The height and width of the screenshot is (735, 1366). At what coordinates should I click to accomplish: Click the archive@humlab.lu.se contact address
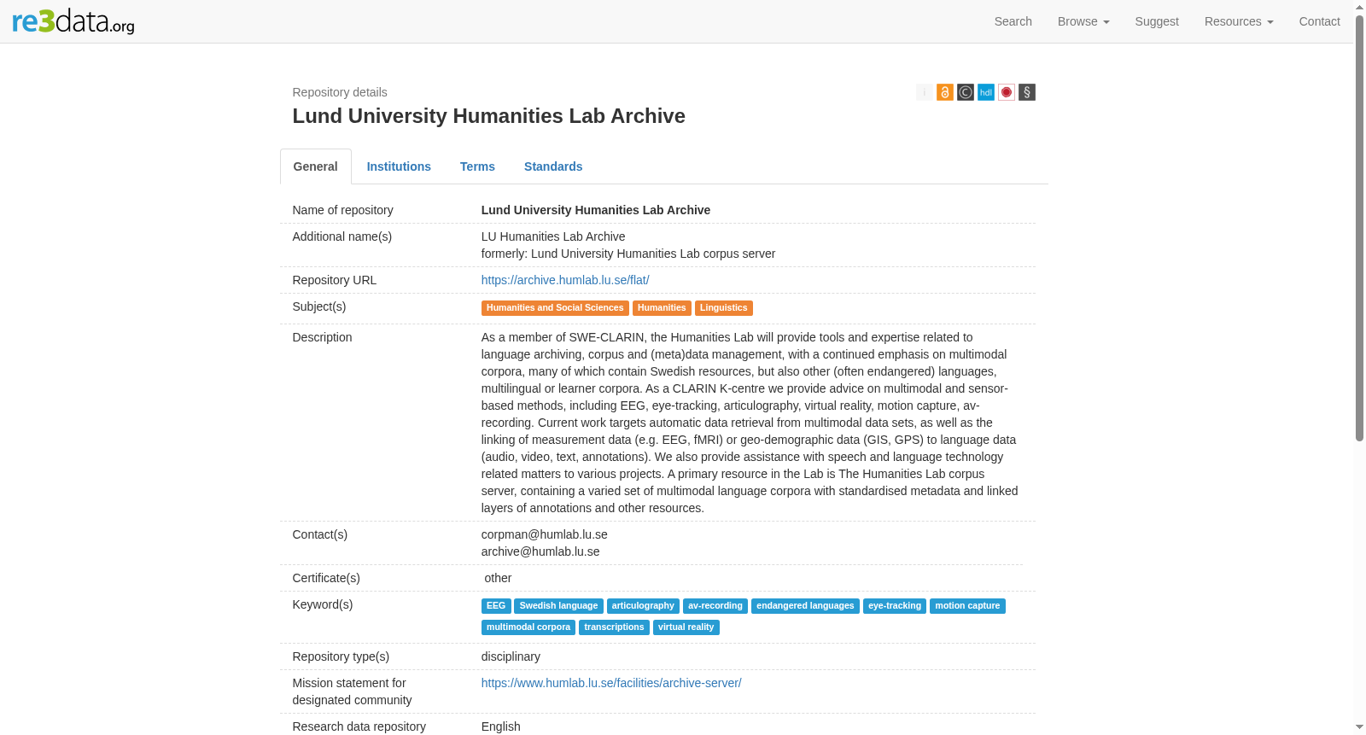(540, 551)
